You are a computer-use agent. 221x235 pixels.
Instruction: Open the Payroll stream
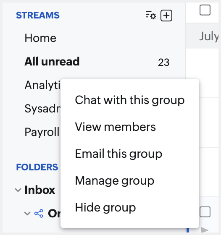(42, 132)
